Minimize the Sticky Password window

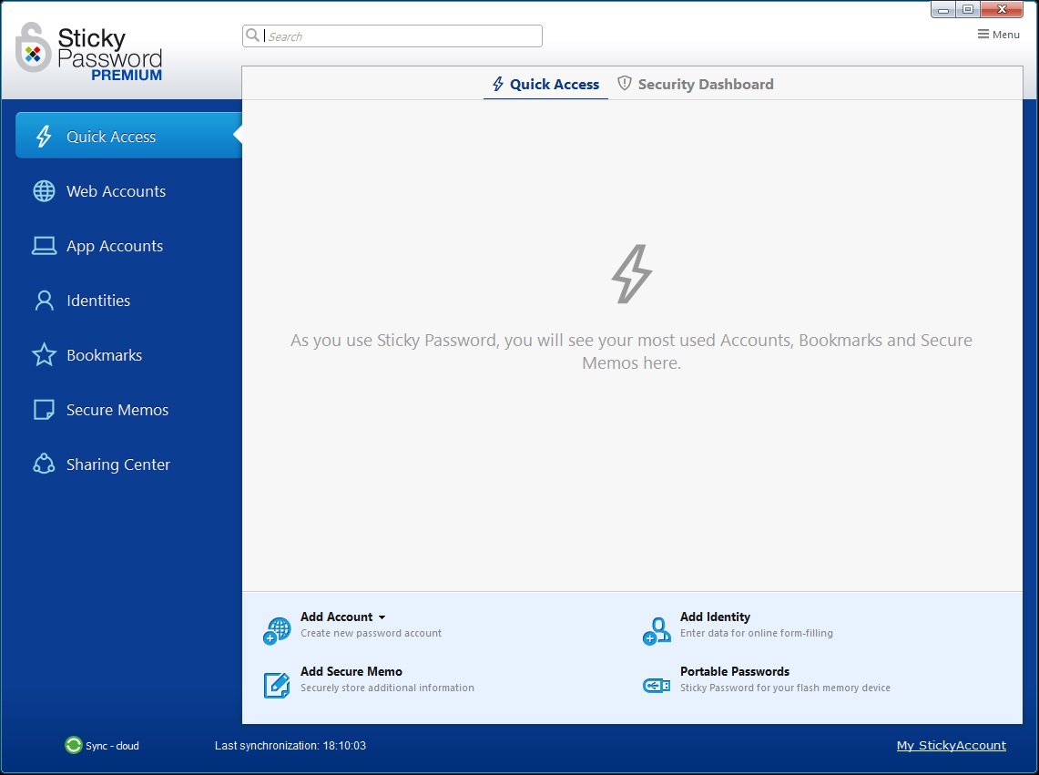tap(943, 9)
